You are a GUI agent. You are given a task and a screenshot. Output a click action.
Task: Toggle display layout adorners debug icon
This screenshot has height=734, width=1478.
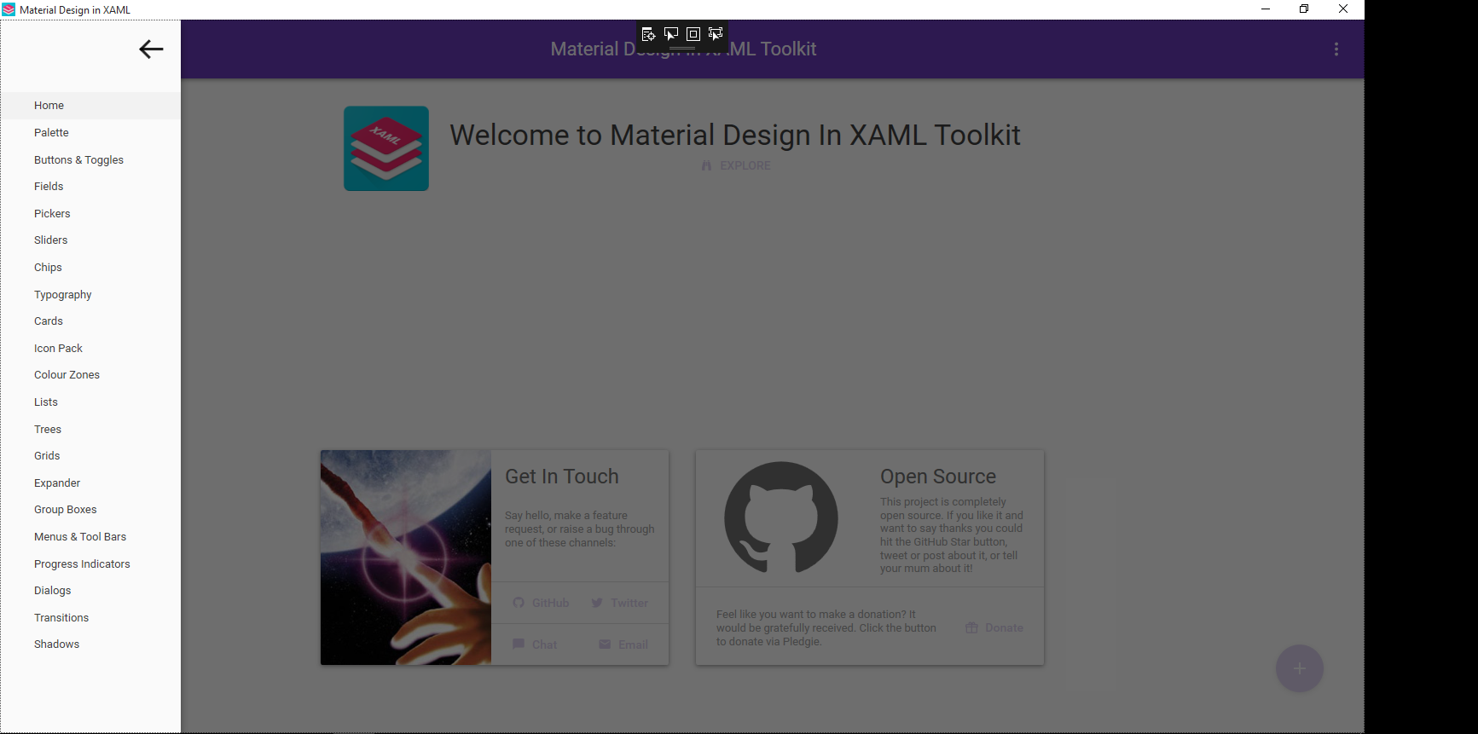point(693,34)
